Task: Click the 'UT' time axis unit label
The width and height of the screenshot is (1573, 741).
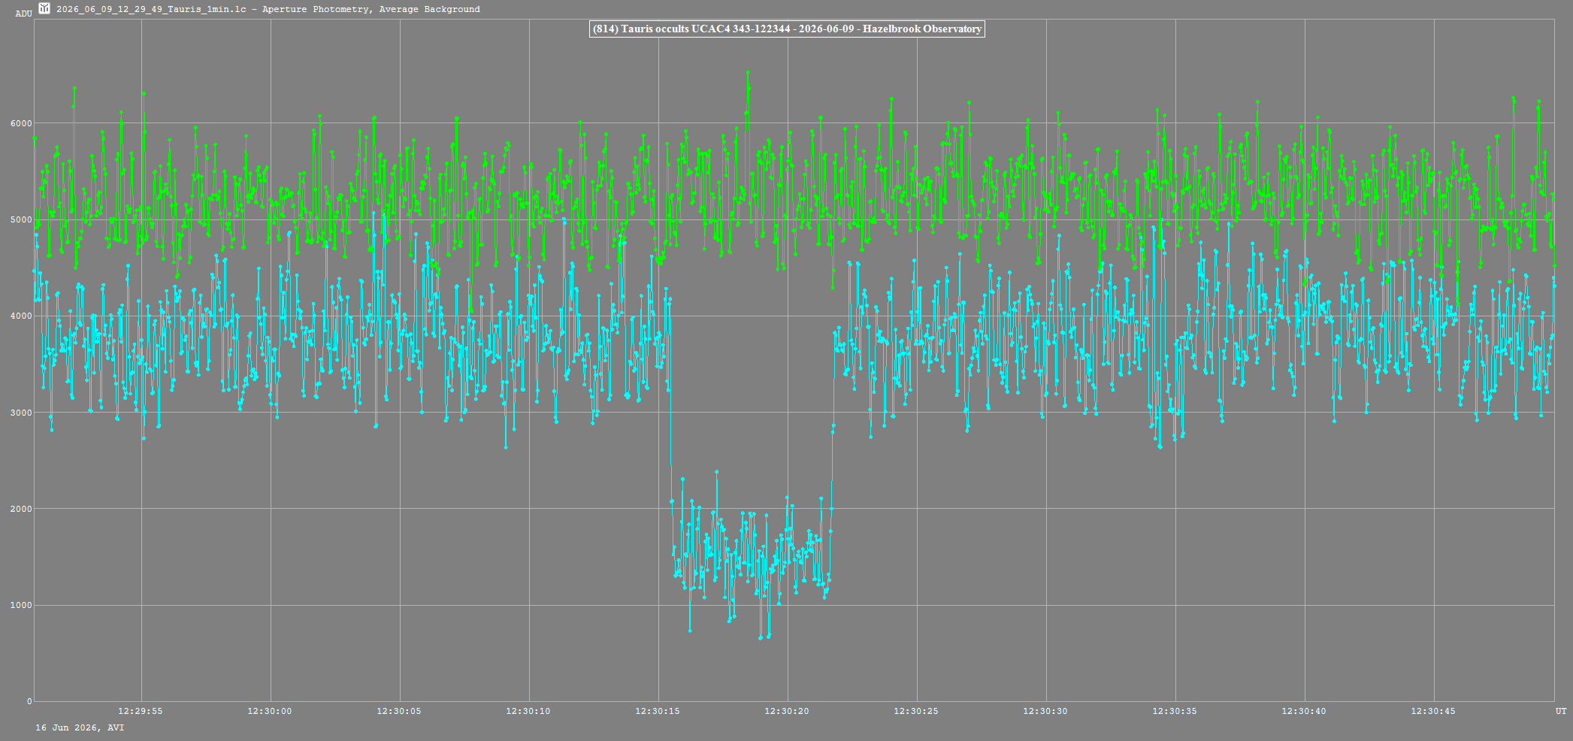Action: pos(1561,711)
